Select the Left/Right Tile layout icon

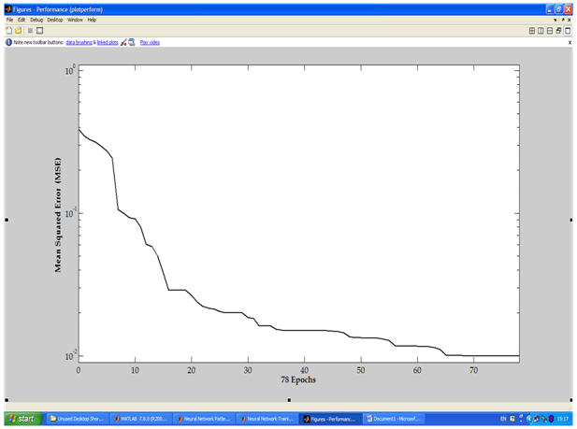pyautogui.click(x=541, y=30)
